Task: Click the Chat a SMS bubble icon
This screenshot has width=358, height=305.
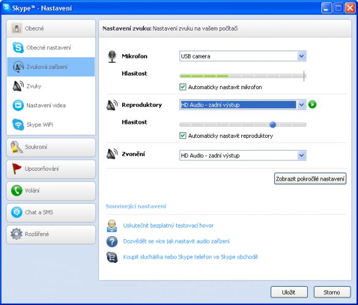Action: [16, 212]
